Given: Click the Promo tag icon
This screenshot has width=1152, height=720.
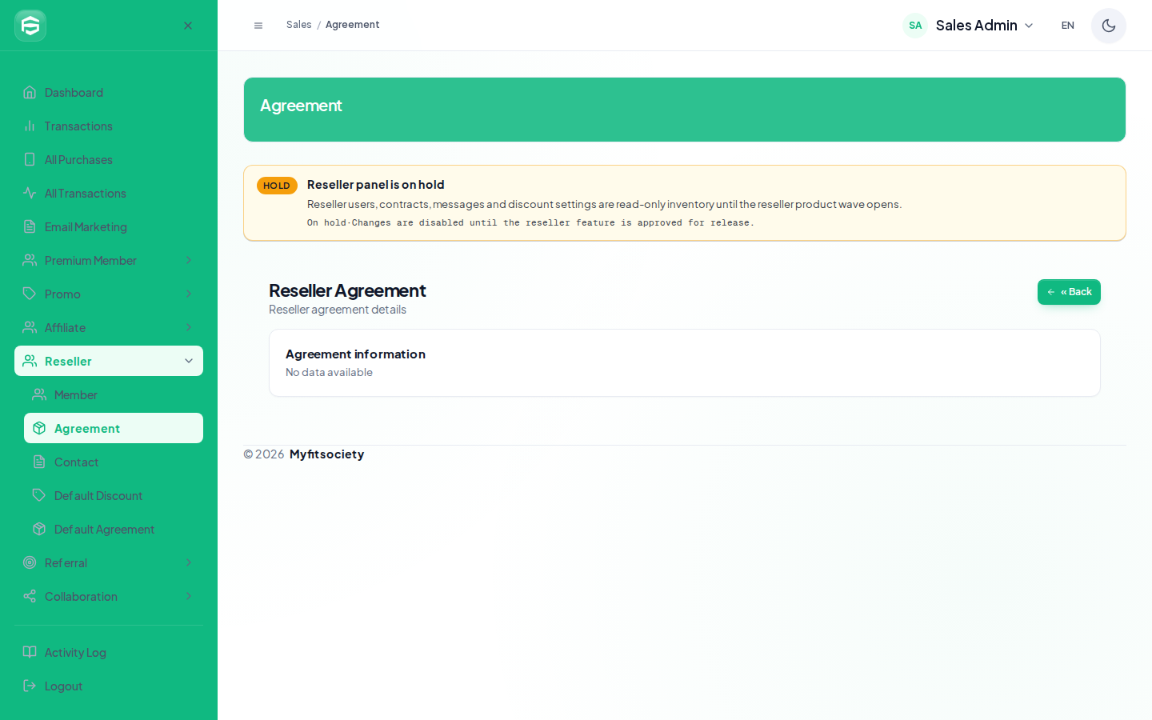Looking at the screenshot, I should tap(30, 294).
